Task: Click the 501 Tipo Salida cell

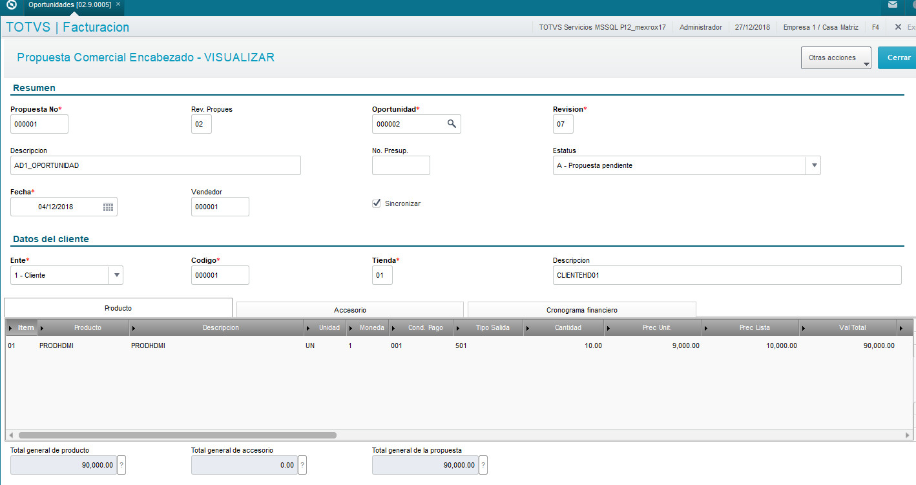Action: [461, 346]
